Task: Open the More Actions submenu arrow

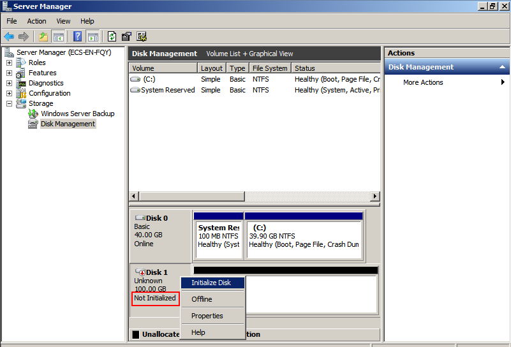Action: tap(503, 82)
